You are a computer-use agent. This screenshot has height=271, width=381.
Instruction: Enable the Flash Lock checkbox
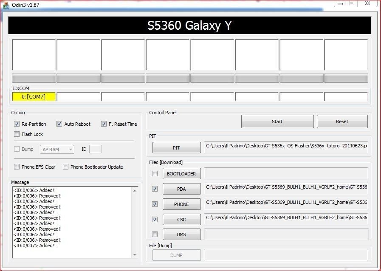pos(17,134)
